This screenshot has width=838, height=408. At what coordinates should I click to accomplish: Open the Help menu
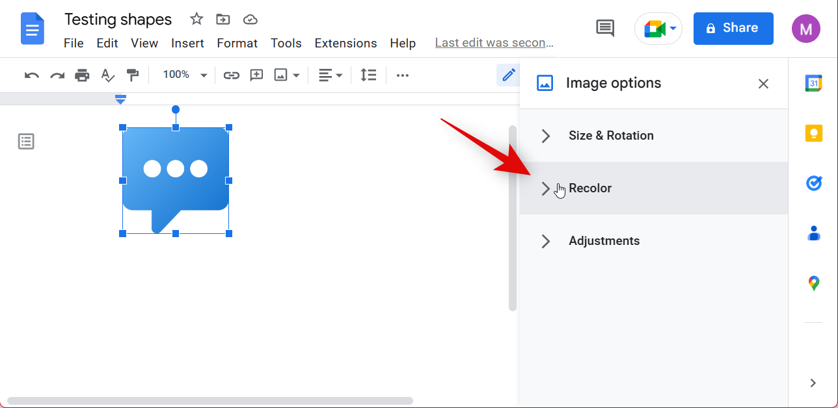pos(403,44)
